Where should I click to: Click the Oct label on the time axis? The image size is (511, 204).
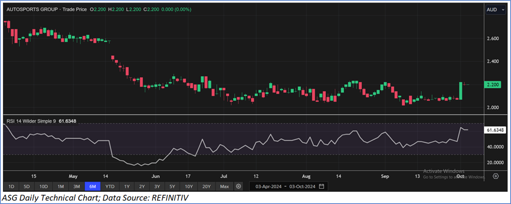pyautogui.click(x=460, y=176)
